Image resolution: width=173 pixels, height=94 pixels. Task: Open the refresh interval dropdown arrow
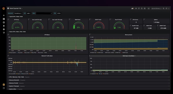click(169, 8)
